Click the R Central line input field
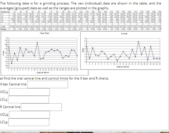 point(41,107)
